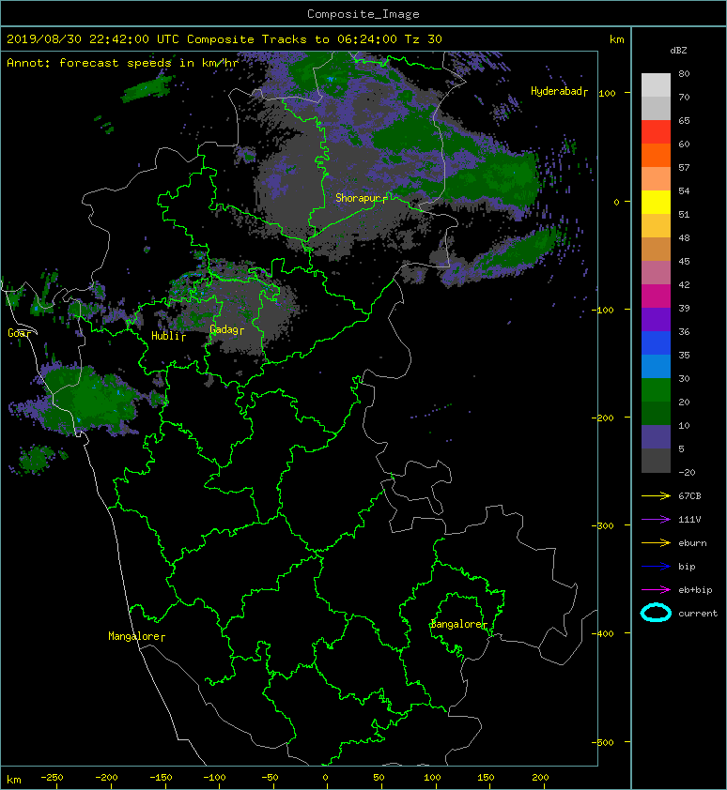Click the Bangalore city label
Image resolution: width=727 pixels, height=790 pixels.
pos(459,624)
